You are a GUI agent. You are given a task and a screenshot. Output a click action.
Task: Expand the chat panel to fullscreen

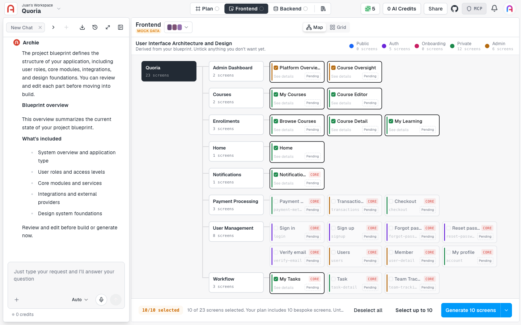point(108,27)
